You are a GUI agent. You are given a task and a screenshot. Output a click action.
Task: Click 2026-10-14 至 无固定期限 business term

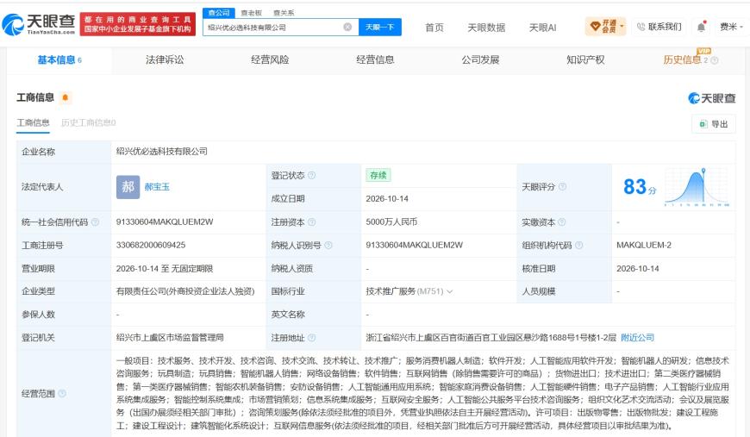tap(165, 269)
